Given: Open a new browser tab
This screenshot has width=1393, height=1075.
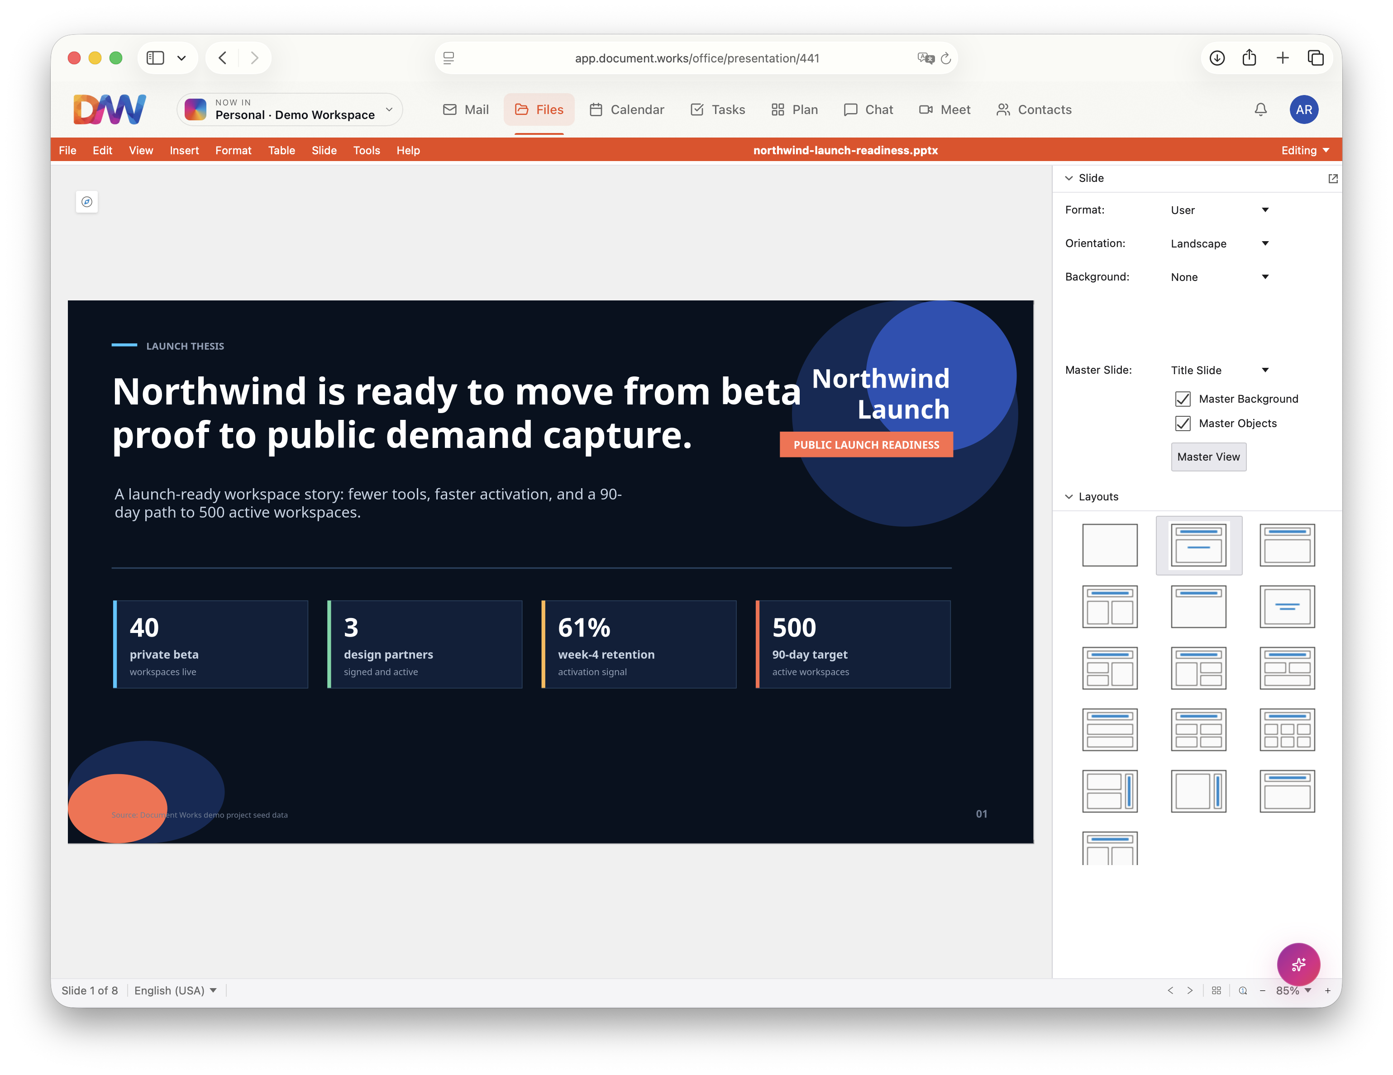Looking at the screenshot, I should click(x=1282, y=58).
